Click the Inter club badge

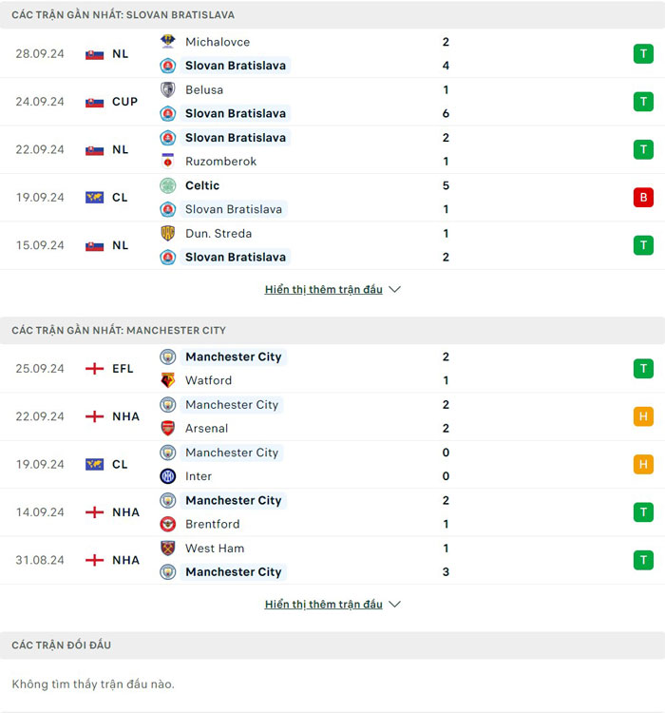click(168, 476)
